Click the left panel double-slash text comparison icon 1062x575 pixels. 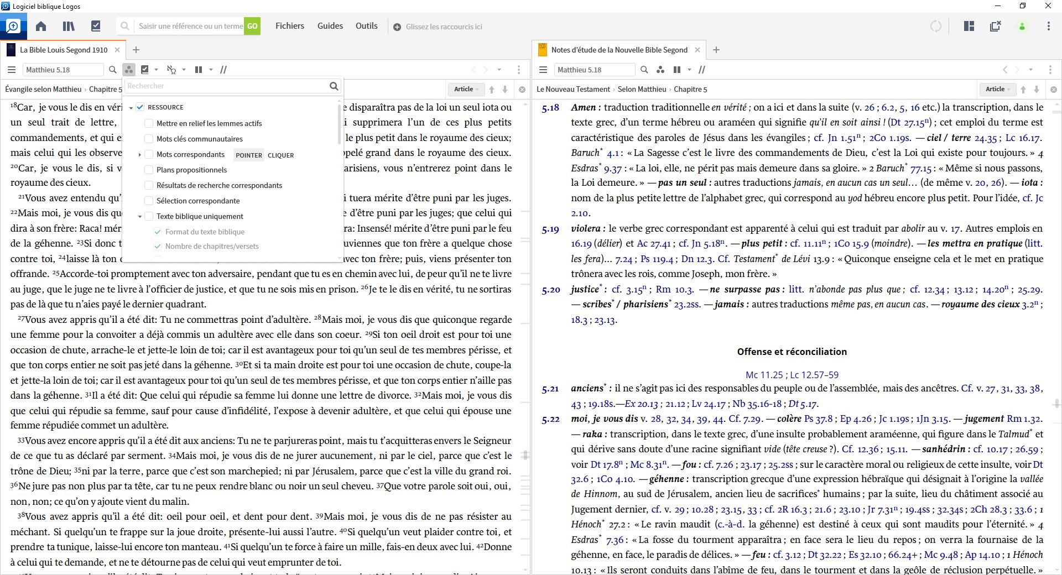(x=223, y=70)
